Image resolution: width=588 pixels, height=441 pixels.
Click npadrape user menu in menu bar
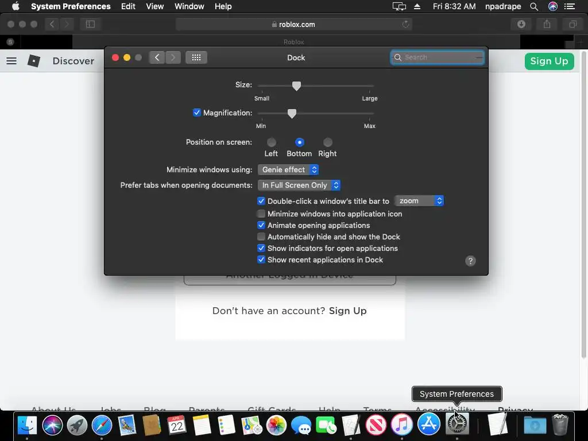click(503, 6)
